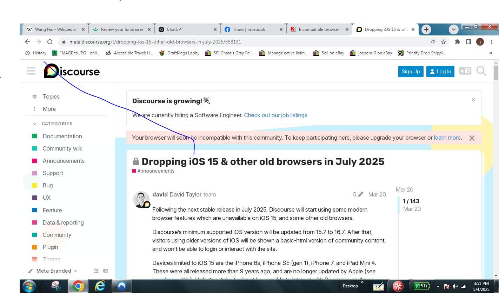Open the Meta Branded theme dropdown
The height and width of the screenshot is (293, 499).
point(53,271)
